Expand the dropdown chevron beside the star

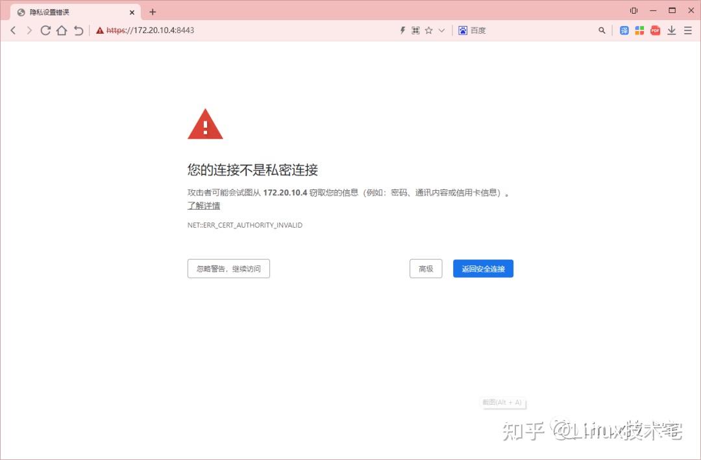(x=442, y=30)
